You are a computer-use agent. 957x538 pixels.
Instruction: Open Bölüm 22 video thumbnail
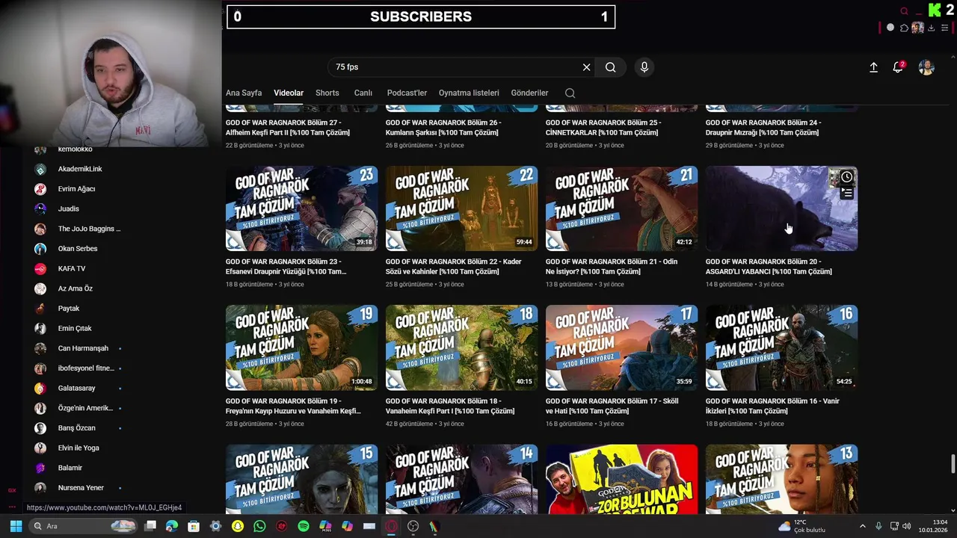pyautogui.click(x=462, y=208)
